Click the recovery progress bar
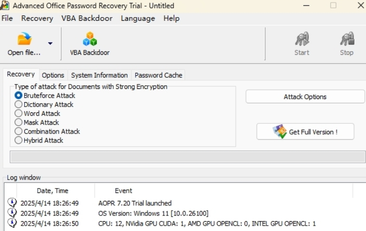 pos(188,157)
